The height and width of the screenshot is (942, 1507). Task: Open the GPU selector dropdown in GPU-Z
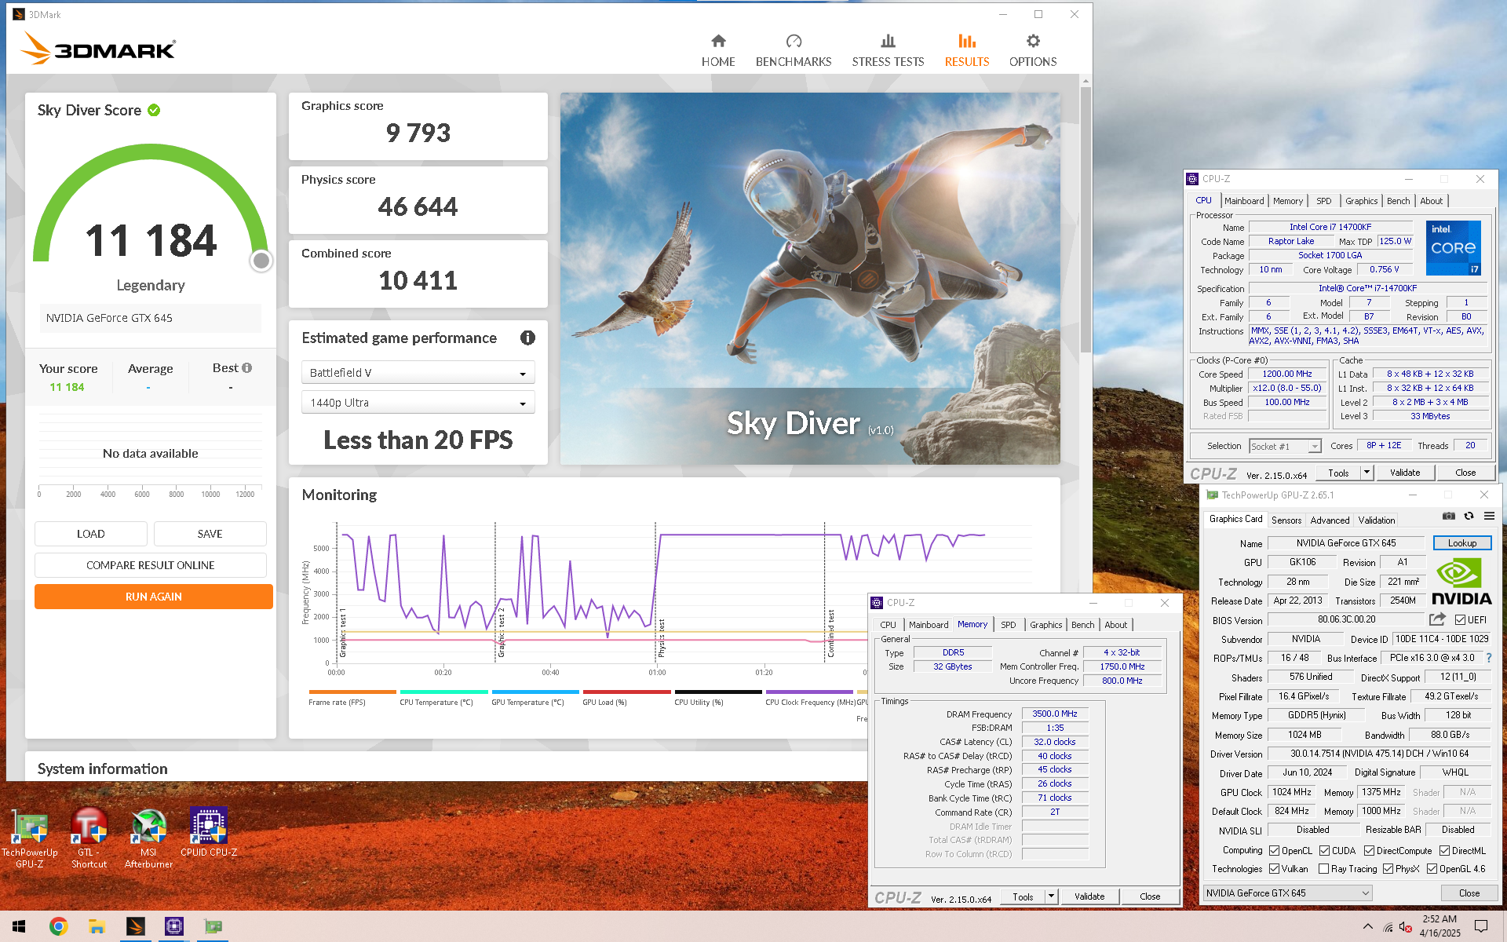(1287, 893)
